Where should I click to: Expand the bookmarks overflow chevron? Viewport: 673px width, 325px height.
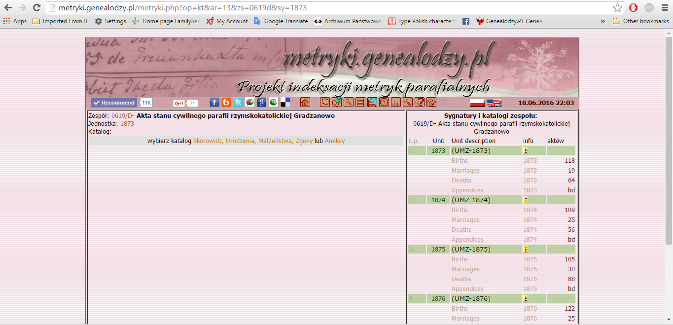[x=602, y=21]
